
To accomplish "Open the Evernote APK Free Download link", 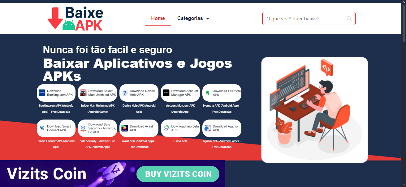I will coord(222,108).
